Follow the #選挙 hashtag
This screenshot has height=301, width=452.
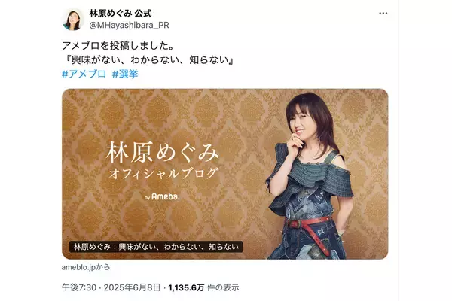pos(125,74)
